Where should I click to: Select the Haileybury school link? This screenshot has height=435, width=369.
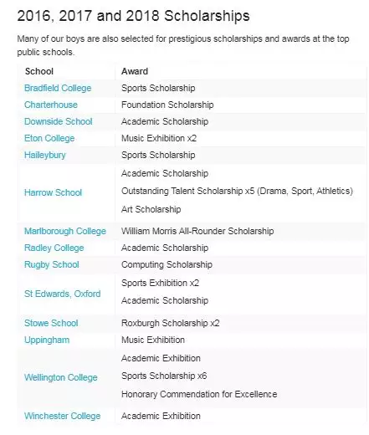pyautogui.click(x=45, y=155)
